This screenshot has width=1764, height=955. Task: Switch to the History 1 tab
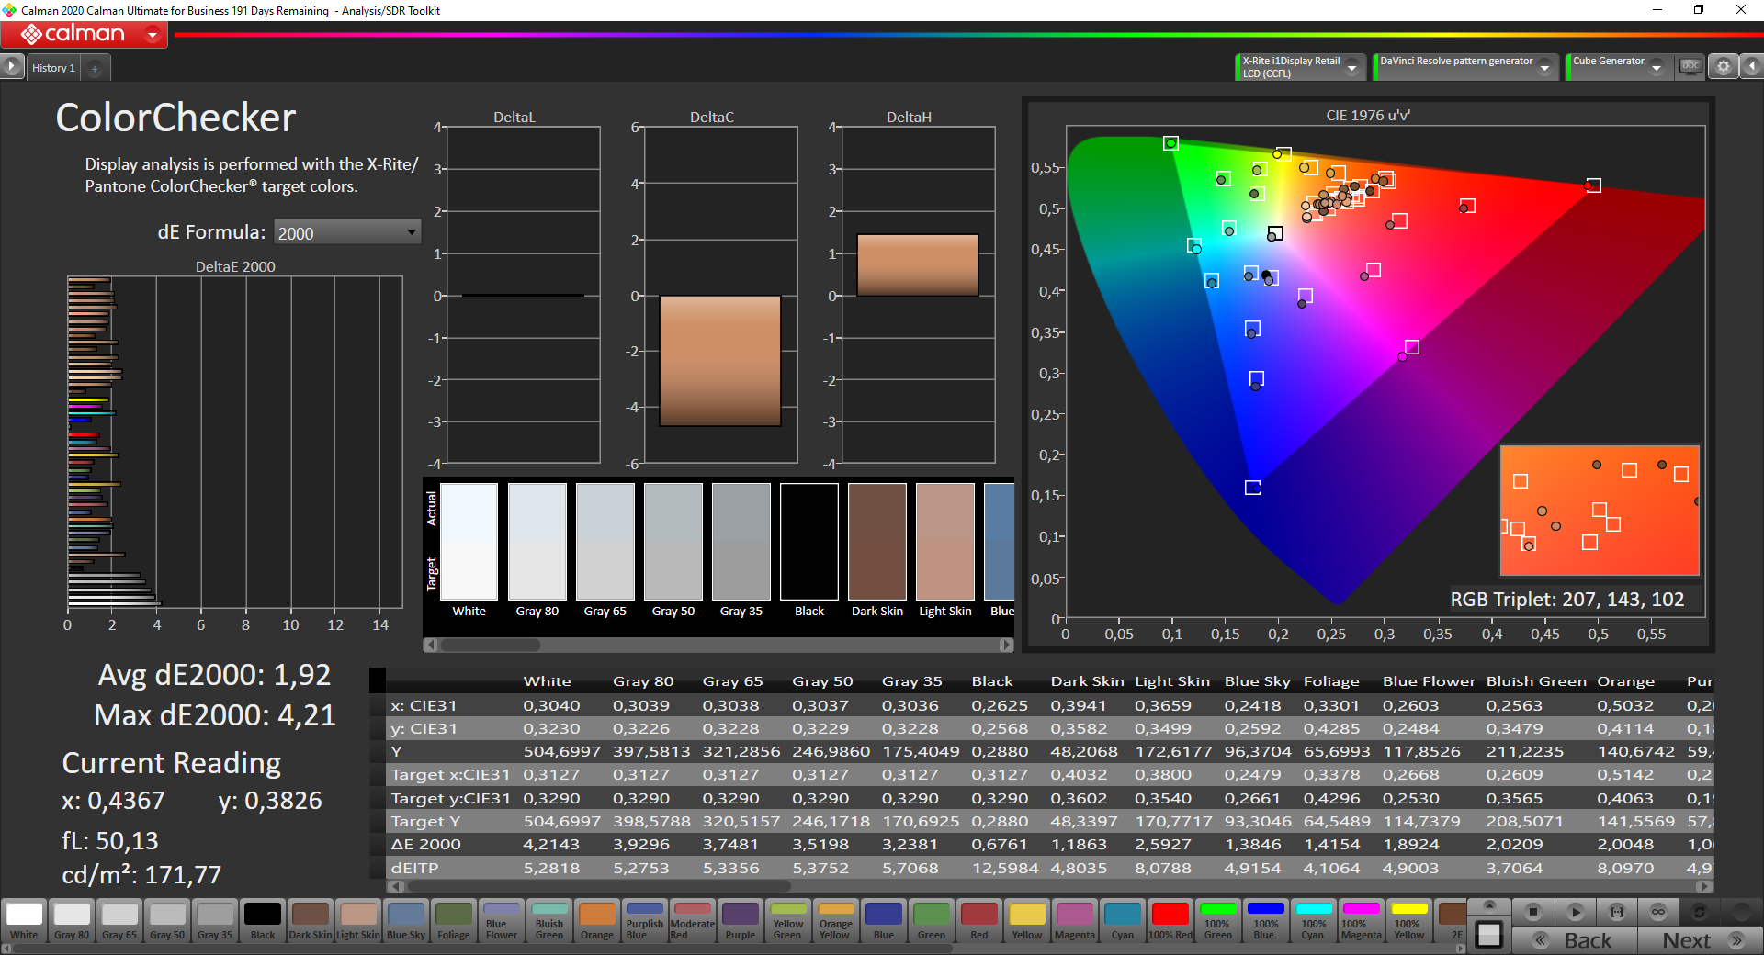(x=52, y=67)
